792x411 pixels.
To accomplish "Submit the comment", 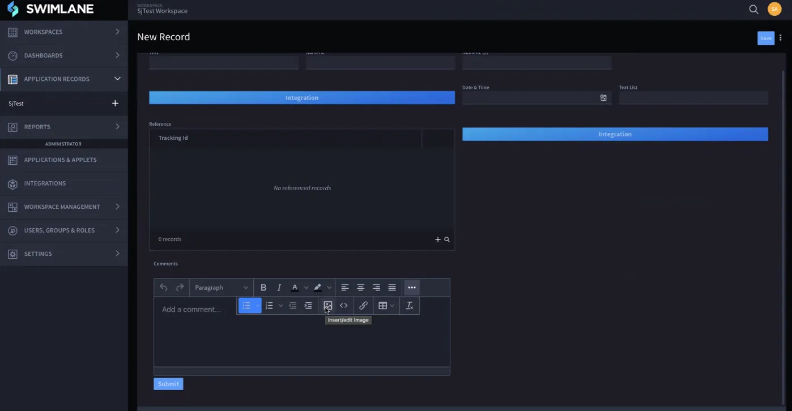I will pyautogui.click(x=168, y=384).
